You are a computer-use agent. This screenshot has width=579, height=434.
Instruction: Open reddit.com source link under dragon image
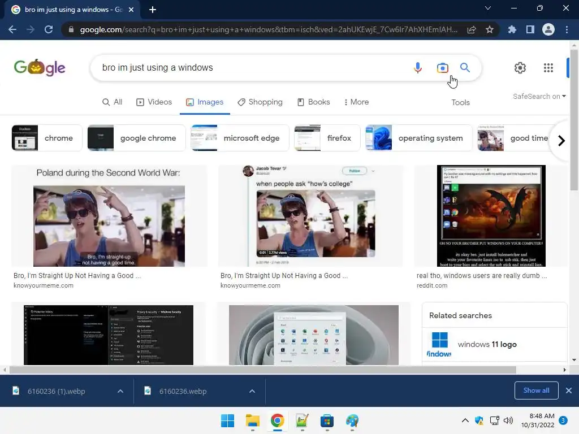pos(432,285)
